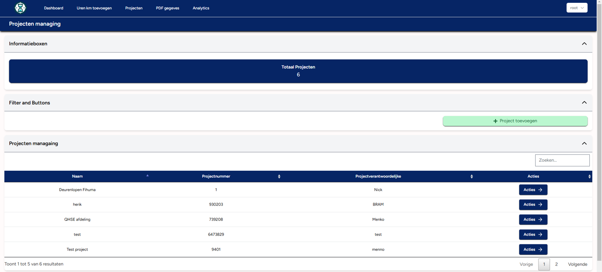Click the plus icon on Project toevoegen
Screen dimensions: 602x272
[x=495, y=121]
